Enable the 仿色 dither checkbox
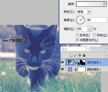 [x=95, y=35]
